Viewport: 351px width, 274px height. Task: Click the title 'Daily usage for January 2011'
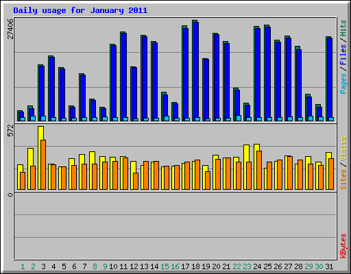pos(80,10)
